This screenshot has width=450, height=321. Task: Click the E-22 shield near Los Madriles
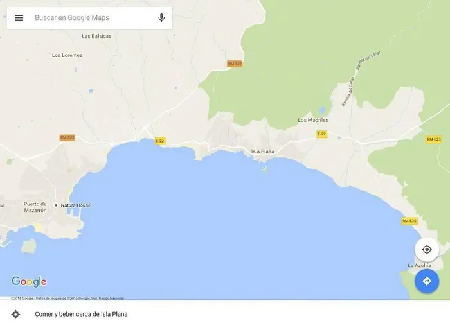click(x=322, y=134)
